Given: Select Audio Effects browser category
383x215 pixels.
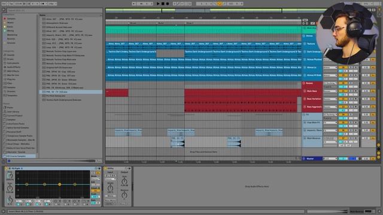Looking at the screenshot, I should coord(13,67).
